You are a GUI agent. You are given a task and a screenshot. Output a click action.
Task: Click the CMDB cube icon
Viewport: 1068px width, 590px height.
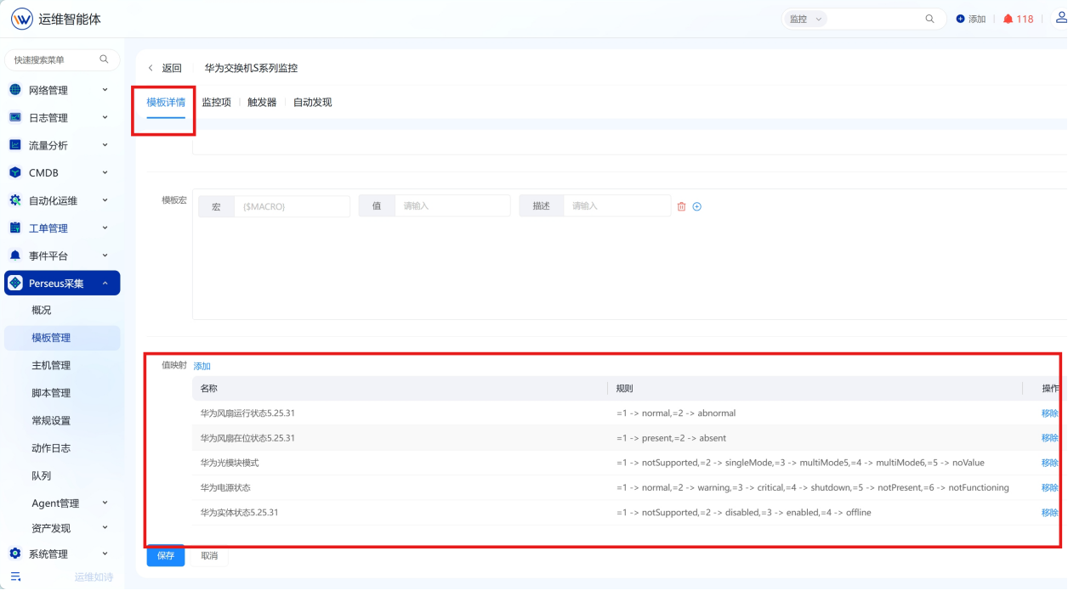(x=15, y=172)
